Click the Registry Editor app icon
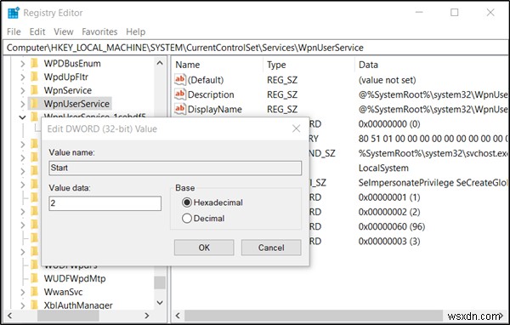 pyautogui.click(x=14, y=13)
